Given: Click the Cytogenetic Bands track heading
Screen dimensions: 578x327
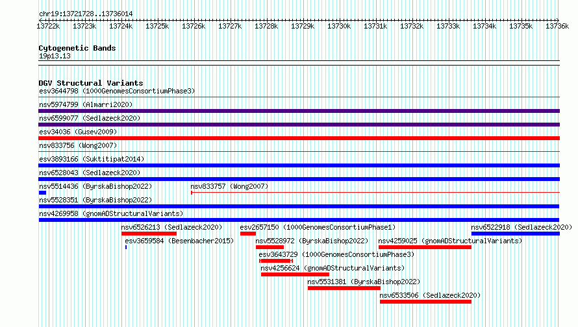Looking at the screenshot, I should click(x=77, y=48).
